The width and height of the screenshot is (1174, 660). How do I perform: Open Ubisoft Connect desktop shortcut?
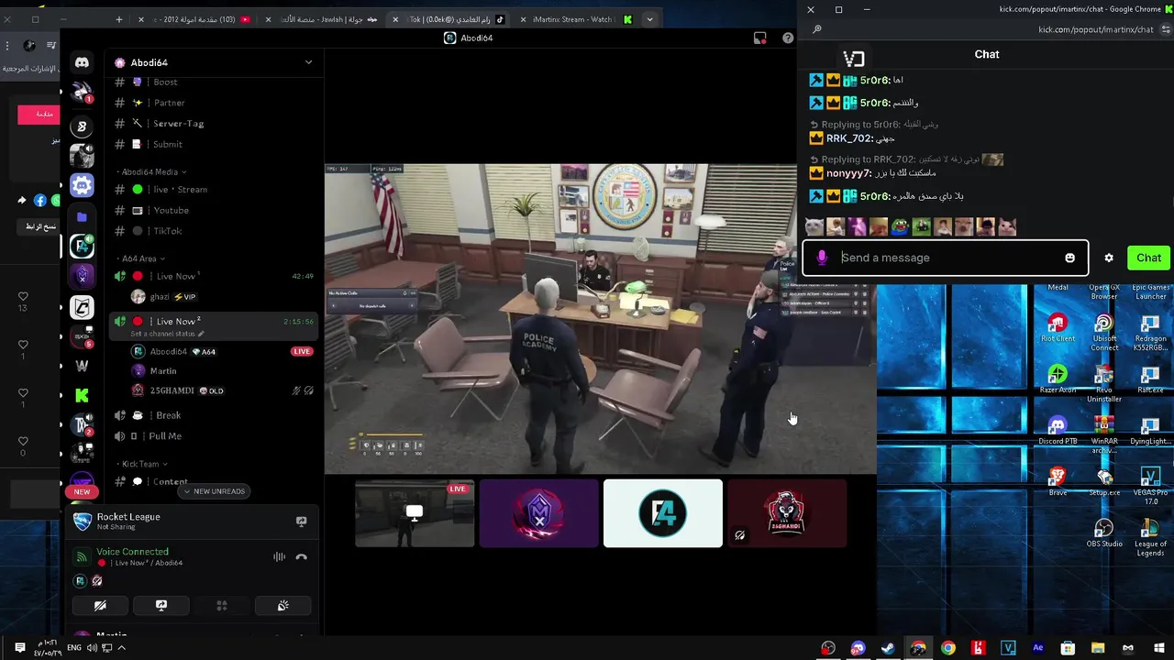pos(1104,333)
